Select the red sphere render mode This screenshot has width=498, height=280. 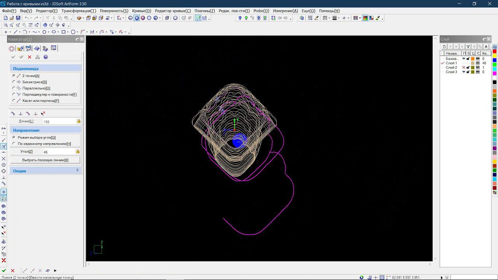click(x=143, y=18)
